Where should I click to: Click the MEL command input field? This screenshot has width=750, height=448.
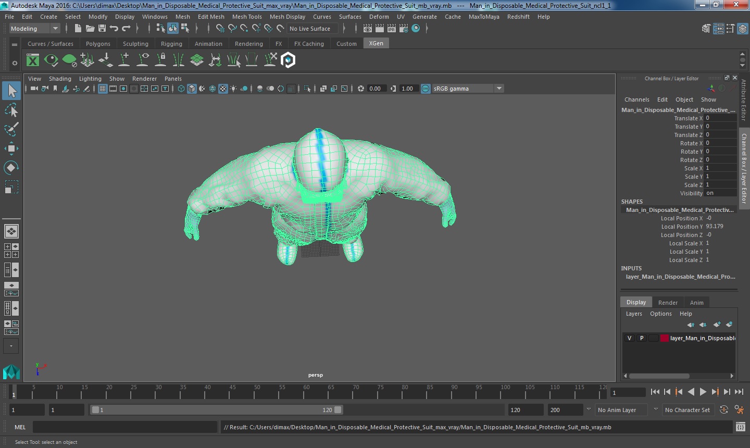[125, 427]
